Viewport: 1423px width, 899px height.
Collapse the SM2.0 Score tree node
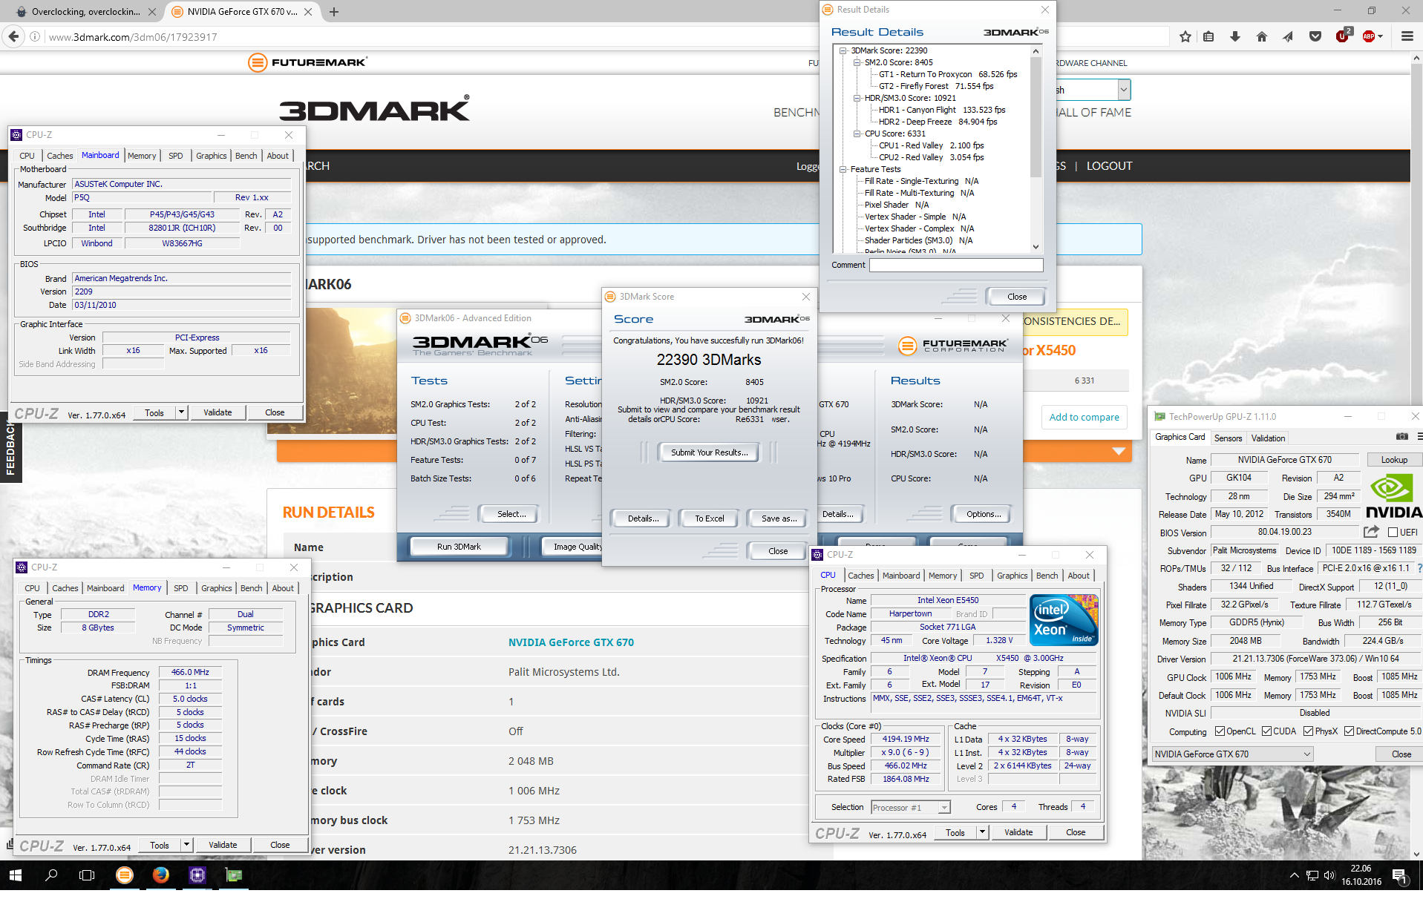point(857,62)
